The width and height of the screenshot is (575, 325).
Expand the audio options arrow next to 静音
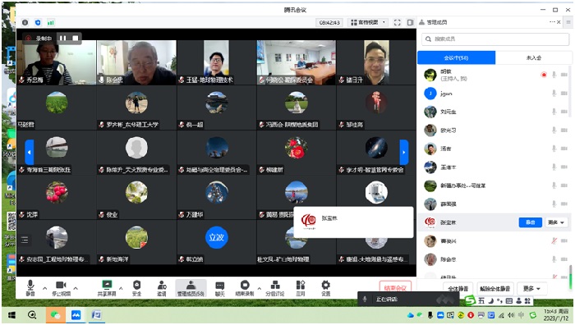click(x=44, y=288)
